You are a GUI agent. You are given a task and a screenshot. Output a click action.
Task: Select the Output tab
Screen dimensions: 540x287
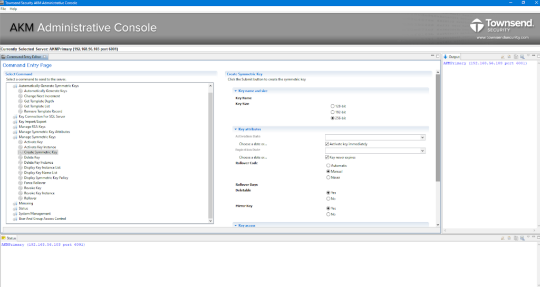pos(451,57)
